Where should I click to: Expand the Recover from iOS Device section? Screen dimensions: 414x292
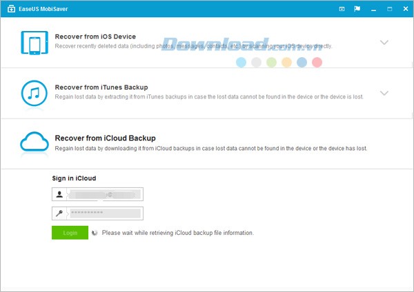pos(384,42)
